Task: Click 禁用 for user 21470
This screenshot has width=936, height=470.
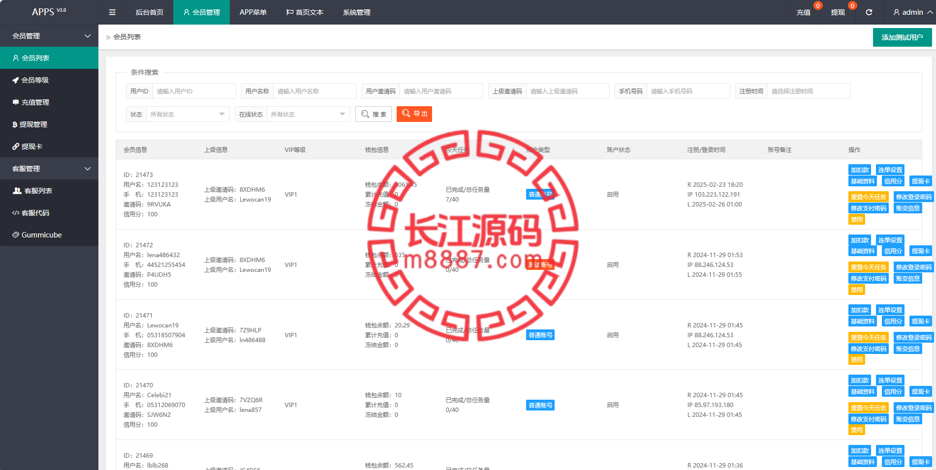Action: 857,430
